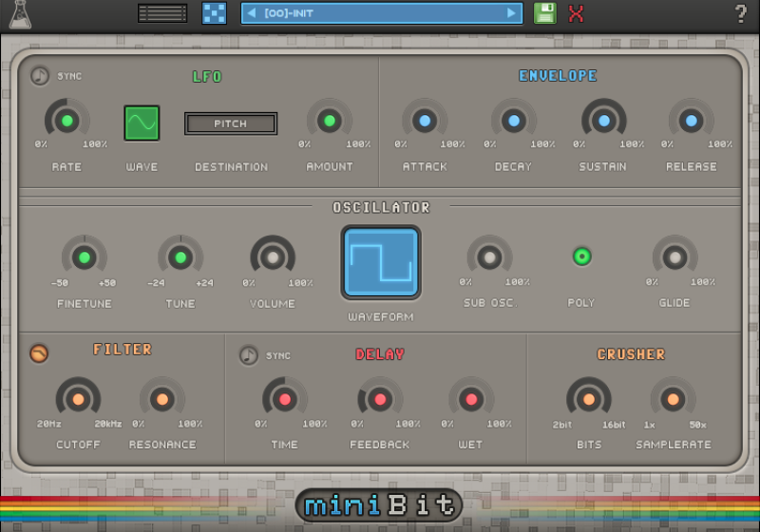Open the [00]-INIT preset list
760x532 pixels.
click(380, 13)
